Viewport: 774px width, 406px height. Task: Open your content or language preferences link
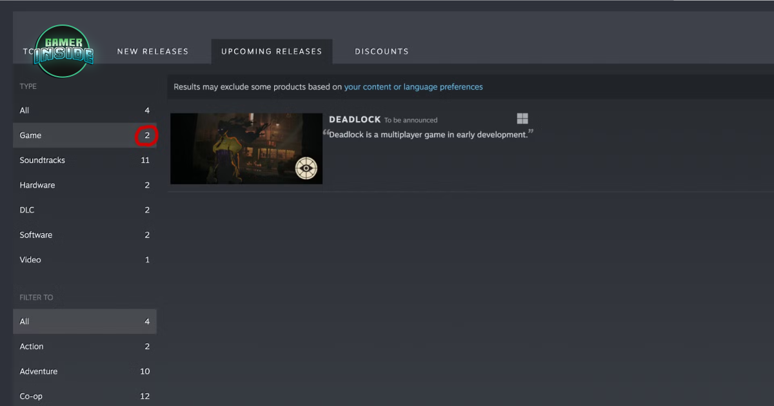413,86
